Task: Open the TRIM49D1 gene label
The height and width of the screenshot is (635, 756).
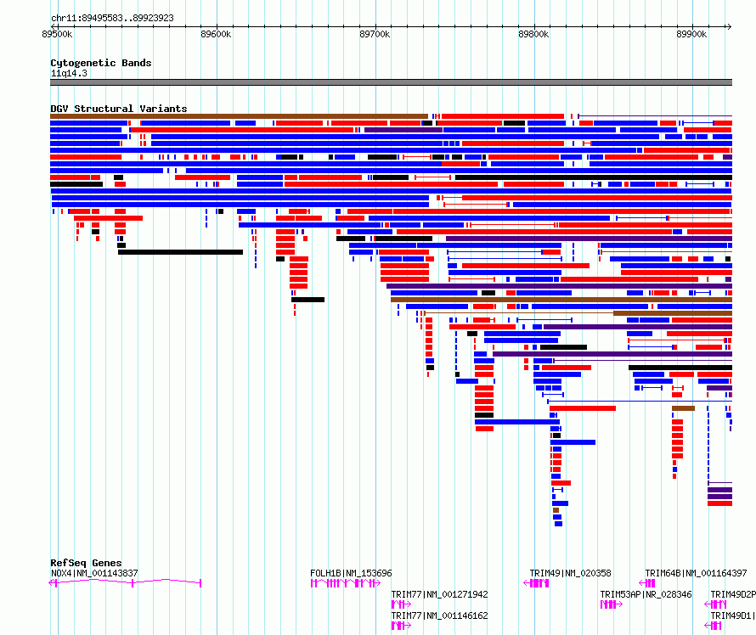Action: (x=733, y=615)
